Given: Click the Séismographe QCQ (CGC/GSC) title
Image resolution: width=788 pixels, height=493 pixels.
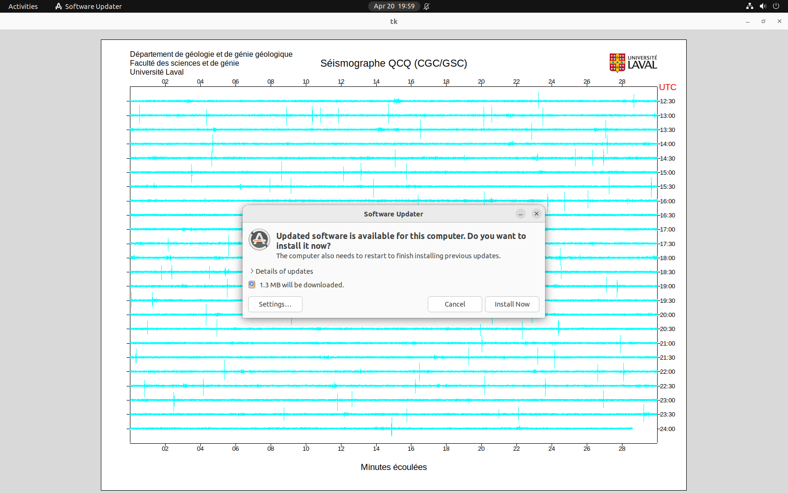Looking at the screenshot, I should pyautogui.click(x=394, y=63).
